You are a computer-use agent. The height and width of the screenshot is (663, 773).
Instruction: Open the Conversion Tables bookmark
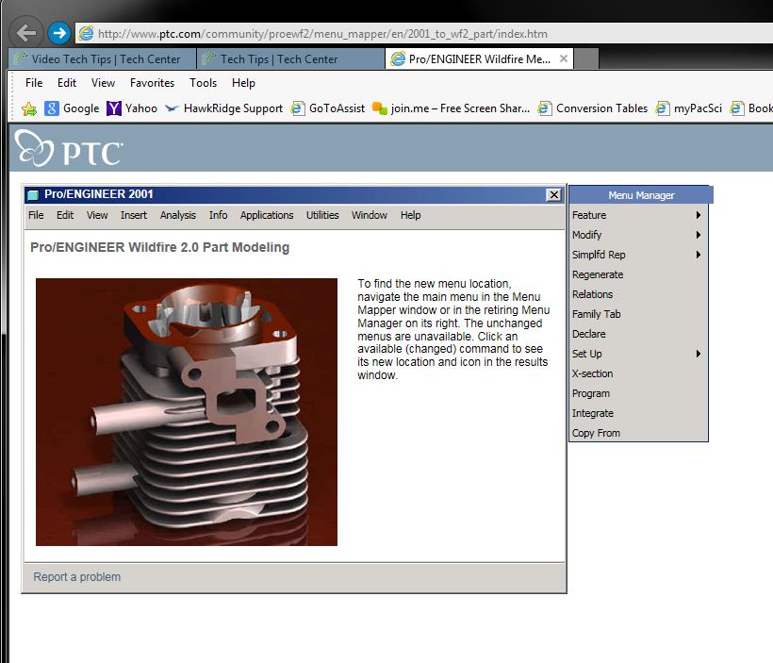[x=593, y=108]
